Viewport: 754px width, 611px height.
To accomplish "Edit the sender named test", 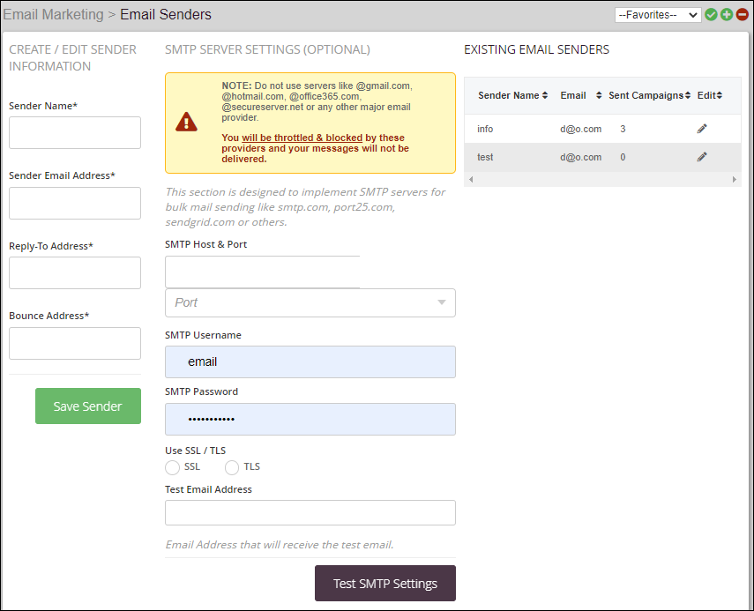I will pyautogui.click(x=702, y=156).
